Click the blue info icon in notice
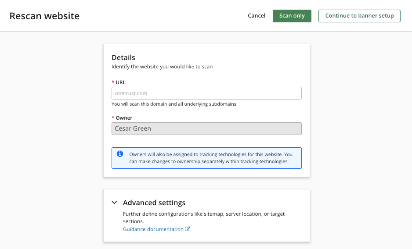The height and width of the screenshot is (249, 412). (120, 154)
